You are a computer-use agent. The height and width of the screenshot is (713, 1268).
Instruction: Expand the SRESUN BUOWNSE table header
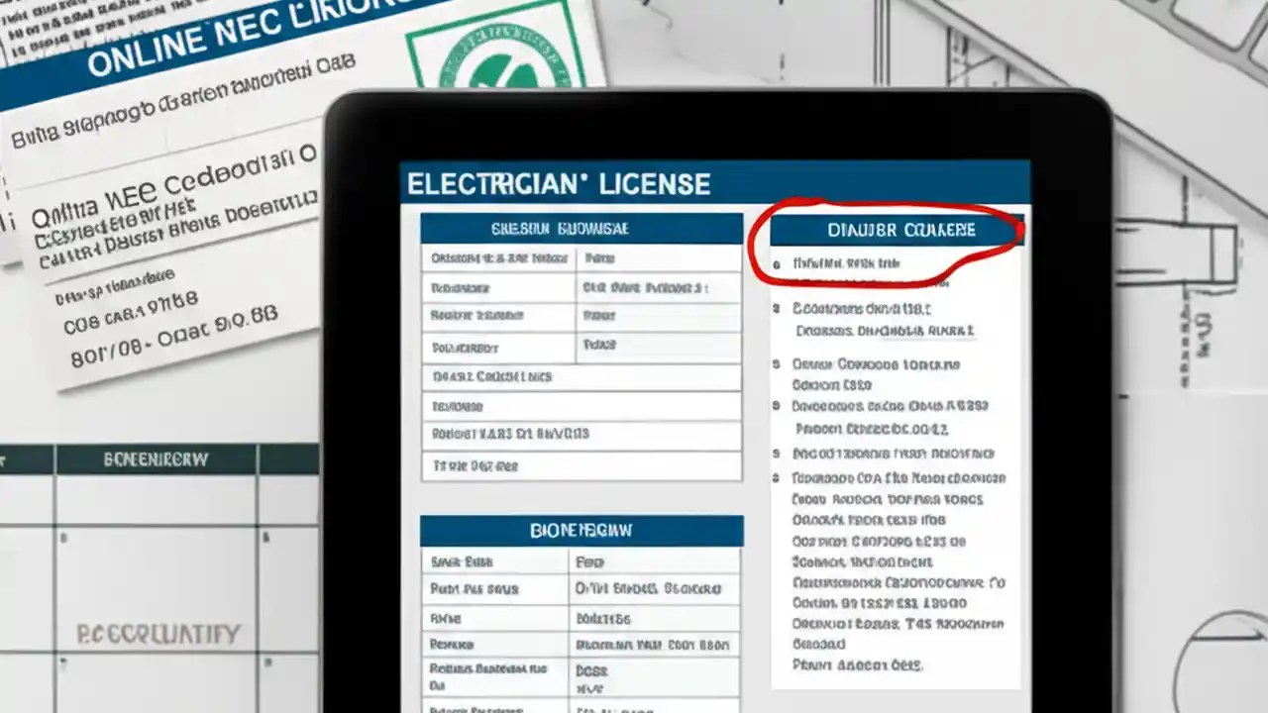pyautogui.click(x=581, y=228)
